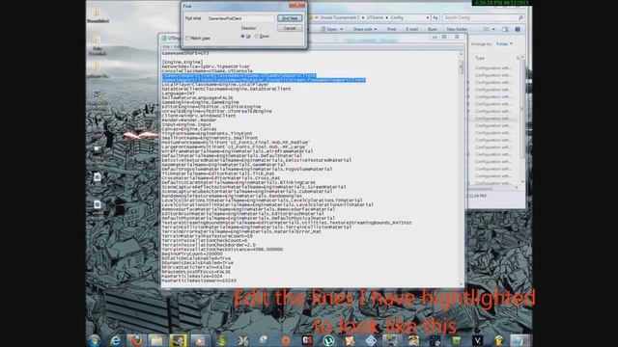Toggle the Explorer preview pane icon

coord(505,29)
